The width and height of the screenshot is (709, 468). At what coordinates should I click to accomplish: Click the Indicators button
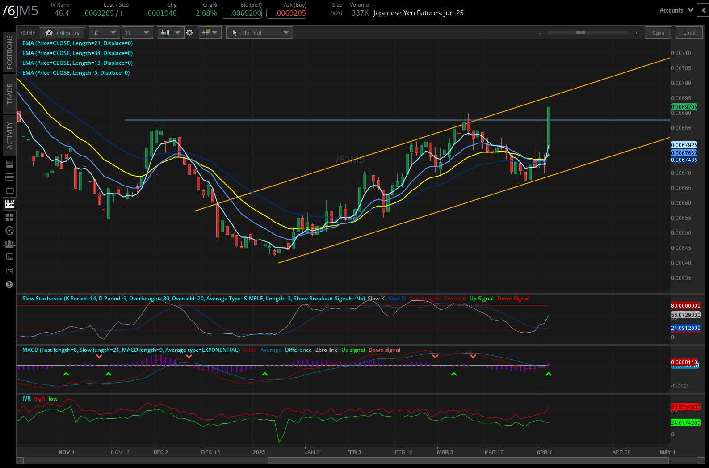[x=62, y=33]
